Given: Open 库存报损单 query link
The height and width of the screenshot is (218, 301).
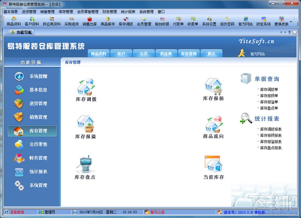Looking at the screenshot, I should click(x=269, y=96).
